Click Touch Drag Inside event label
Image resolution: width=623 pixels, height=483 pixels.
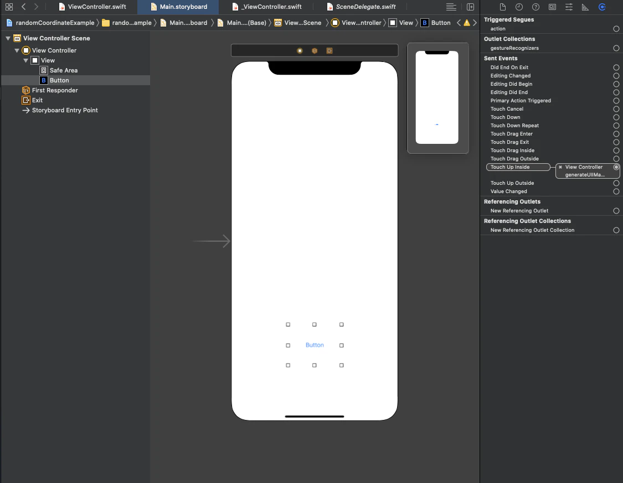513,150
